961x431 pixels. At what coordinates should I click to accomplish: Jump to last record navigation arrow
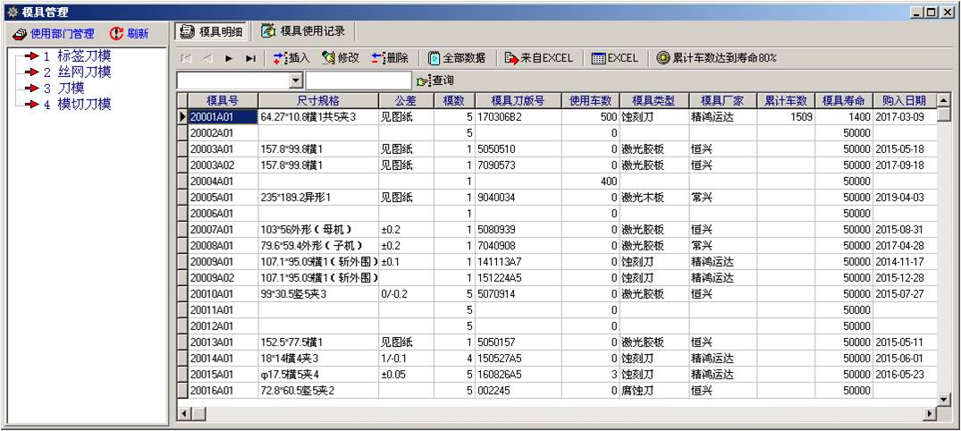[x=250, y=58]
